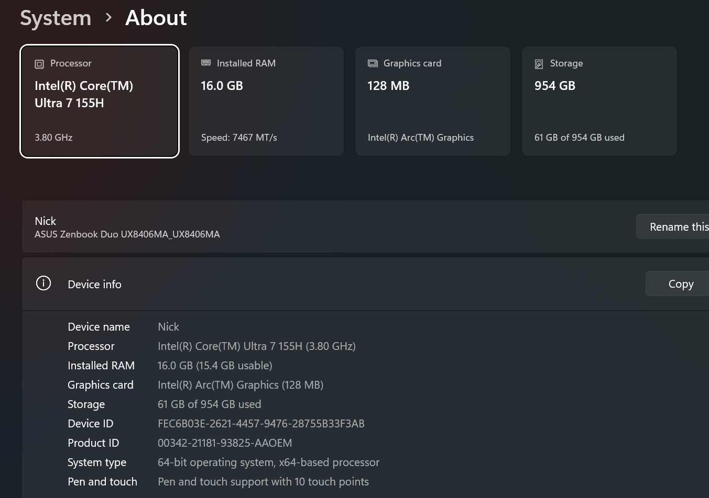Image resolution: width=709 pixels, height=498 pixels.
Task: Click the Processor row label in Device info
Action: tap(91, 346)
